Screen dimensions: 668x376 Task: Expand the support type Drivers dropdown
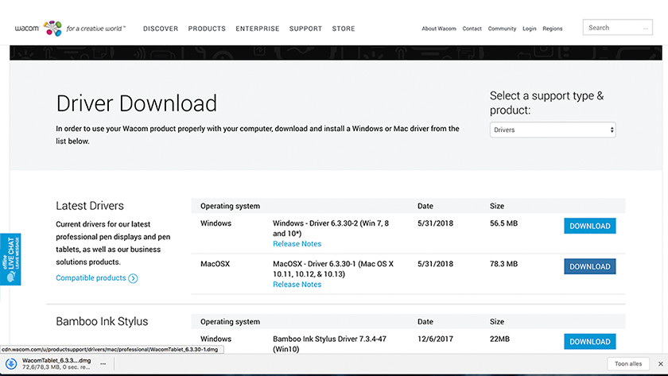tap(553, 130)
